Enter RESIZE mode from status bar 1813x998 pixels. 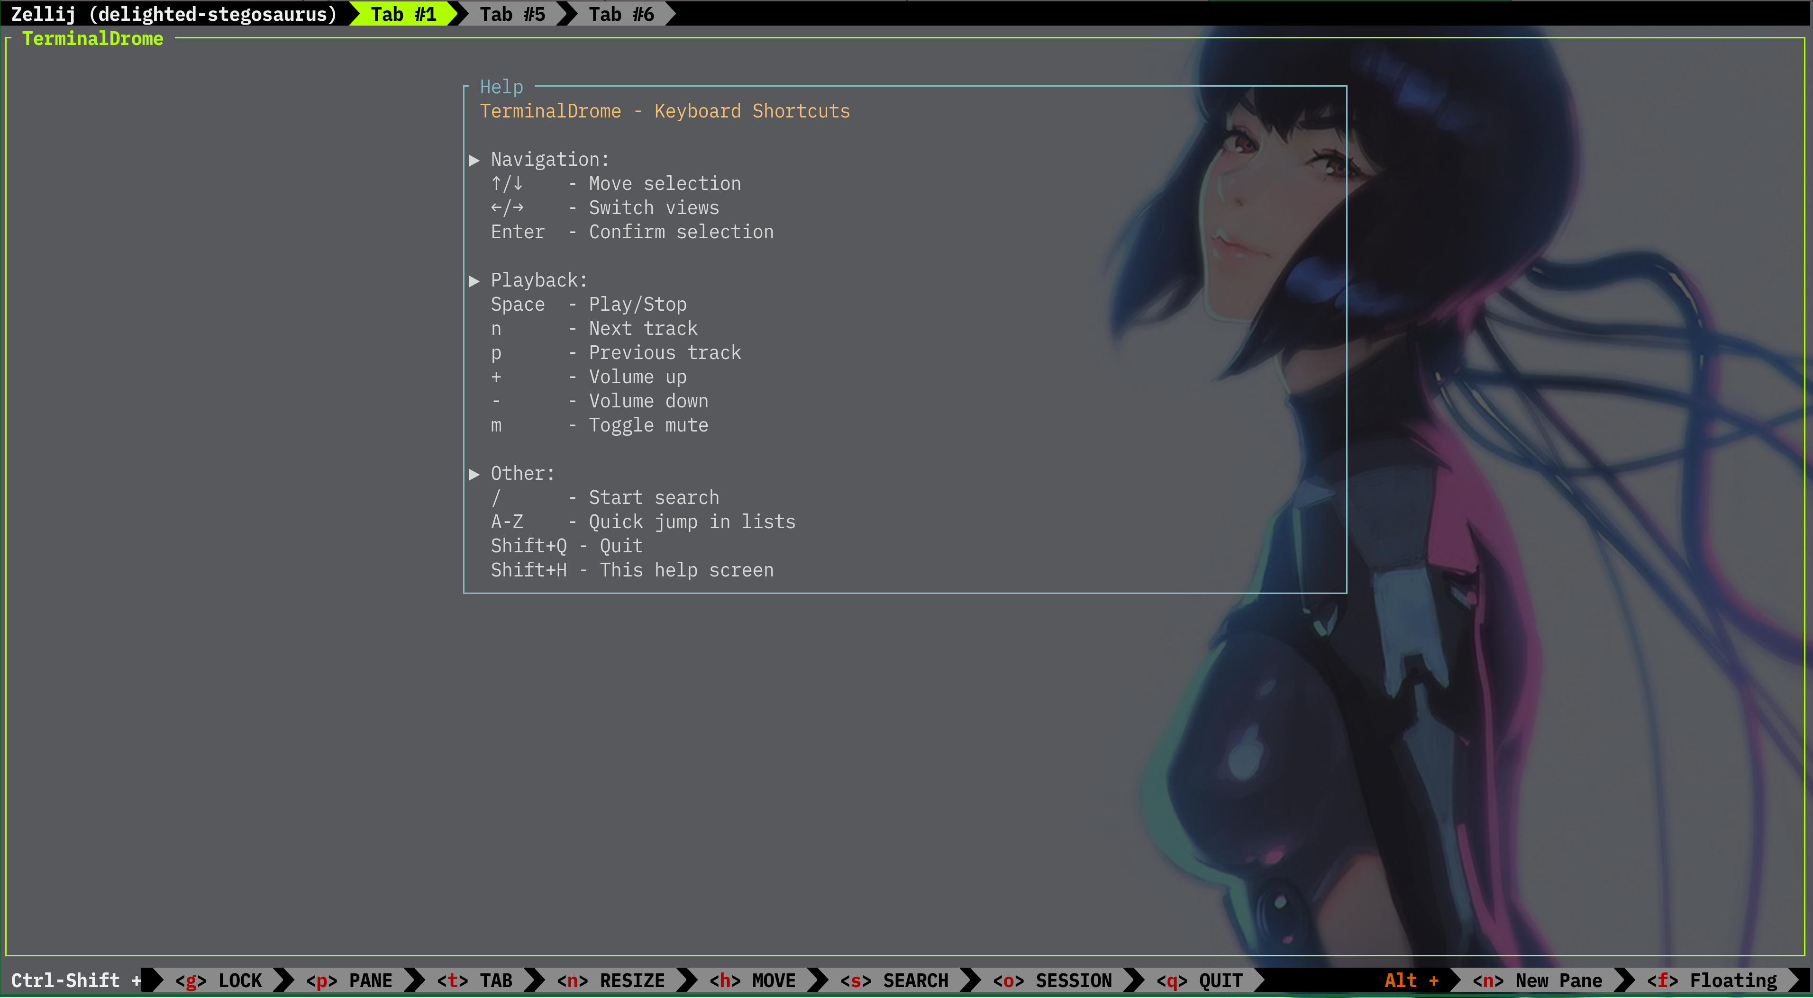tap(611, 980)
